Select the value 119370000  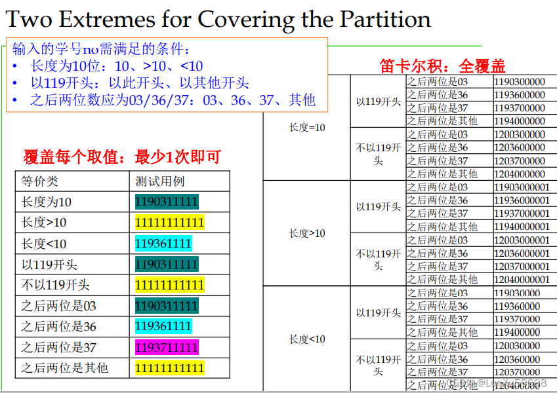[517, 319]
